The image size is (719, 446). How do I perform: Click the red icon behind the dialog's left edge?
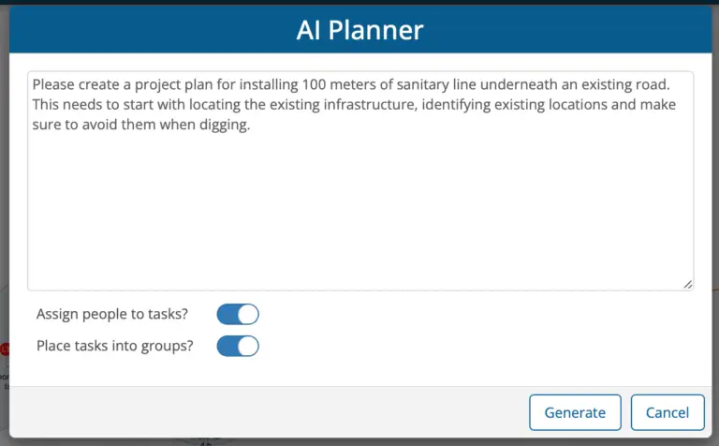coord(4,349)
